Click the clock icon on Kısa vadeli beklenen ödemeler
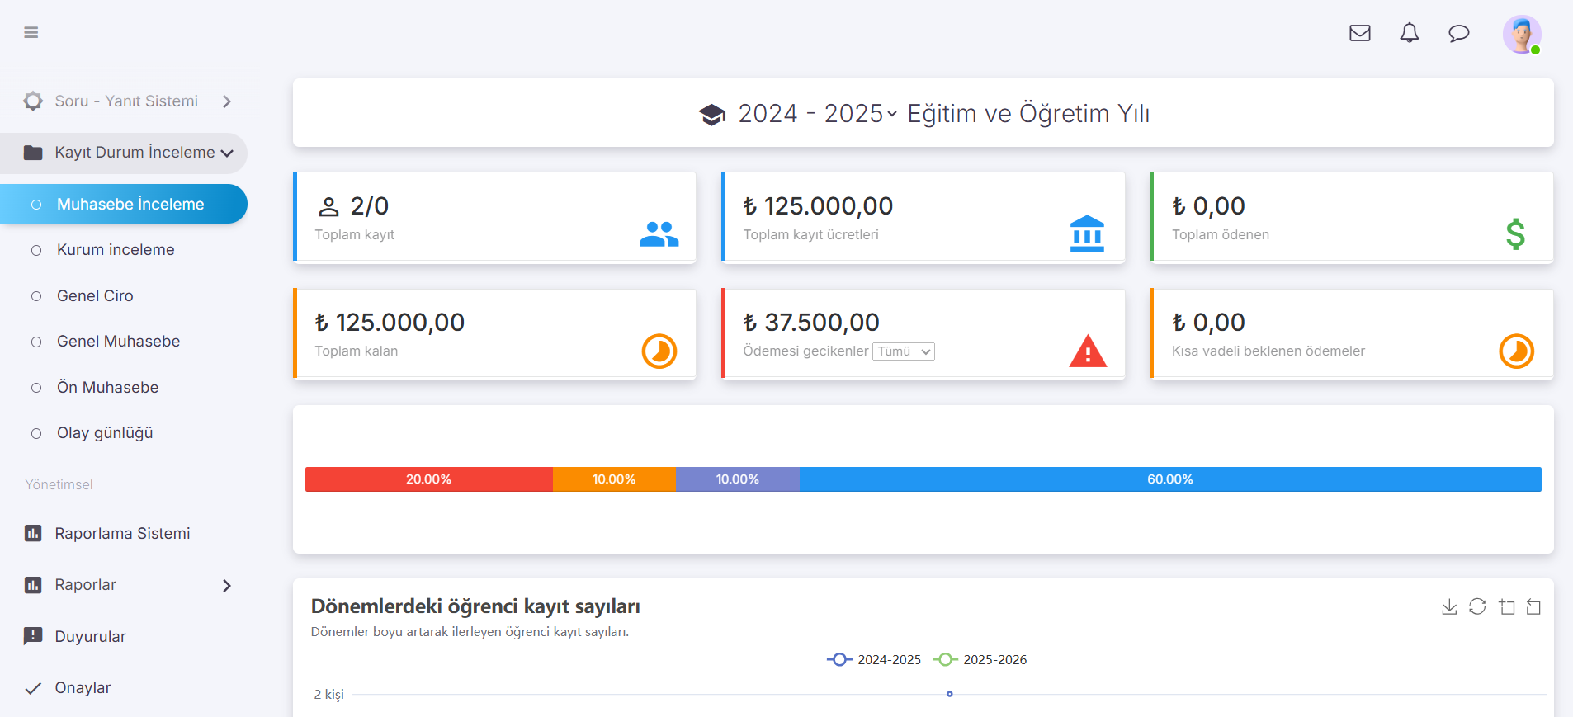 [x=1517, y=351]
